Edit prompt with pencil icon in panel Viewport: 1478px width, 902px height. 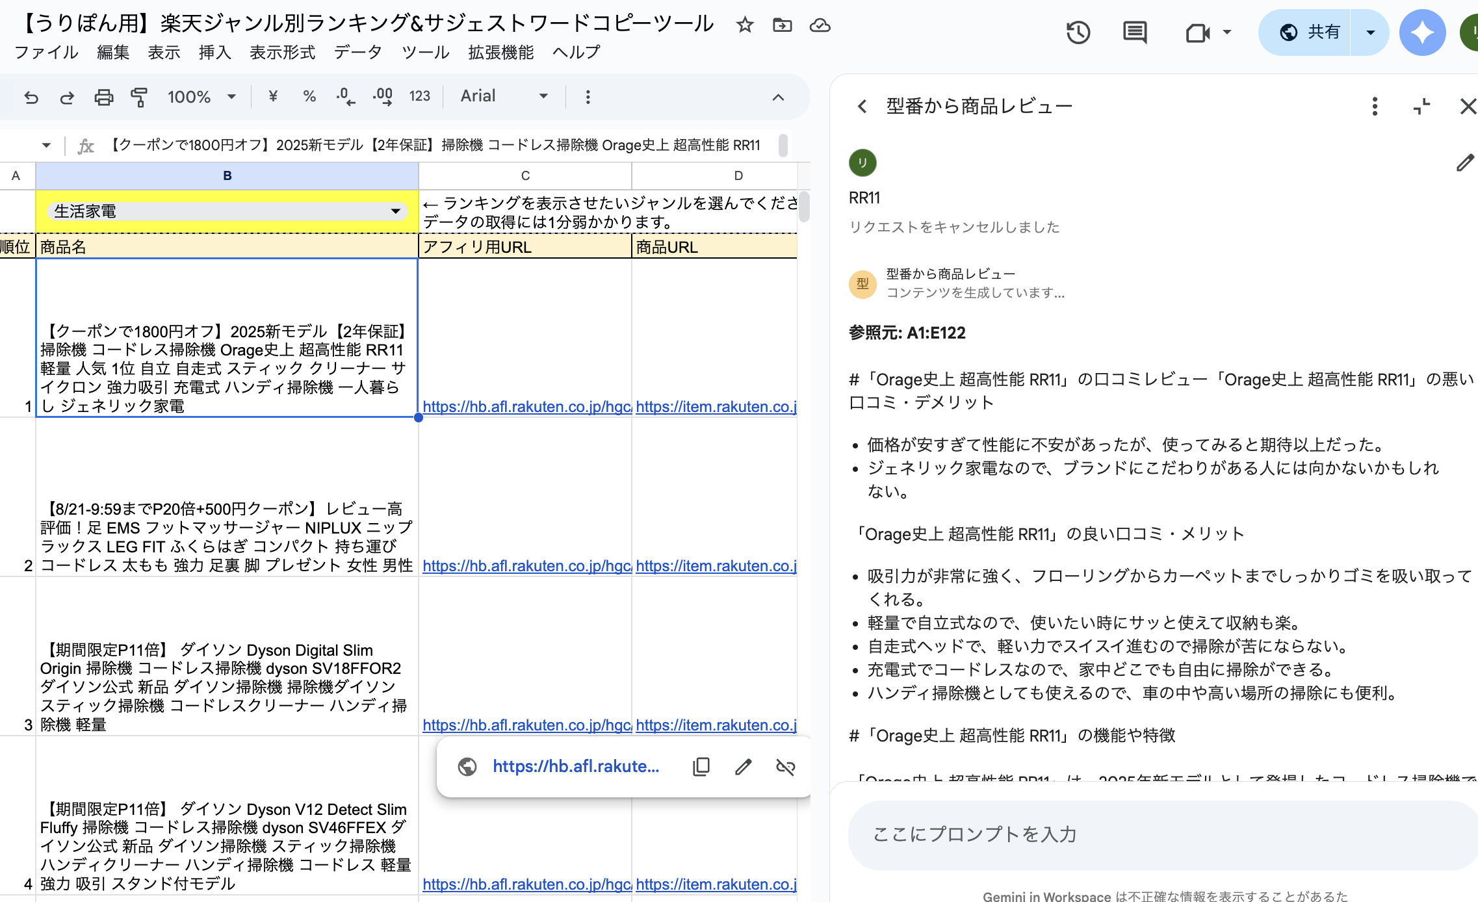(x=1465, y=162)
